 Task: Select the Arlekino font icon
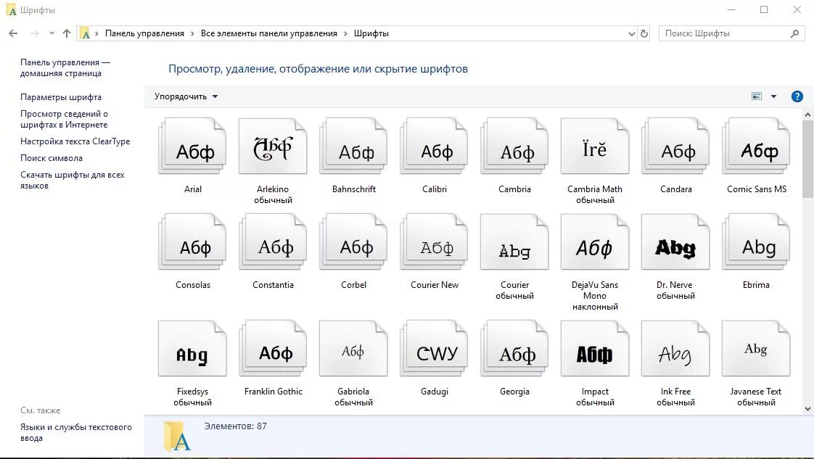tap(273, 146)
